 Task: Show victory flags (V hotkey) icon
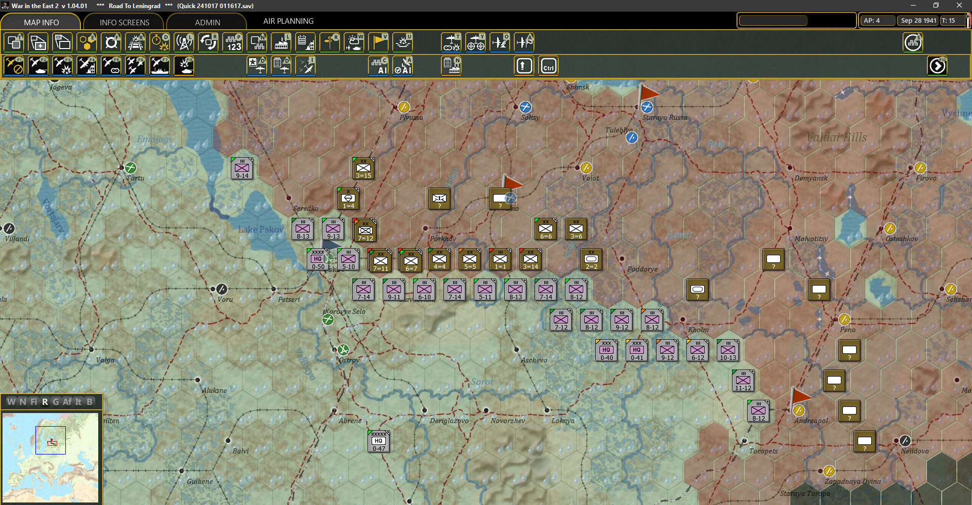tap(379, 42)
